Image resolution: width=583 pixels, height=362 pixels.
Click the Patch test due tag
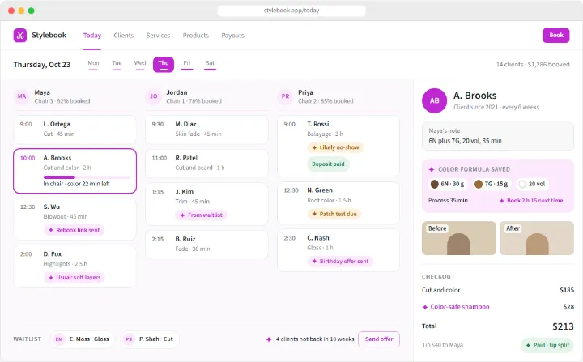click(334, 214)
